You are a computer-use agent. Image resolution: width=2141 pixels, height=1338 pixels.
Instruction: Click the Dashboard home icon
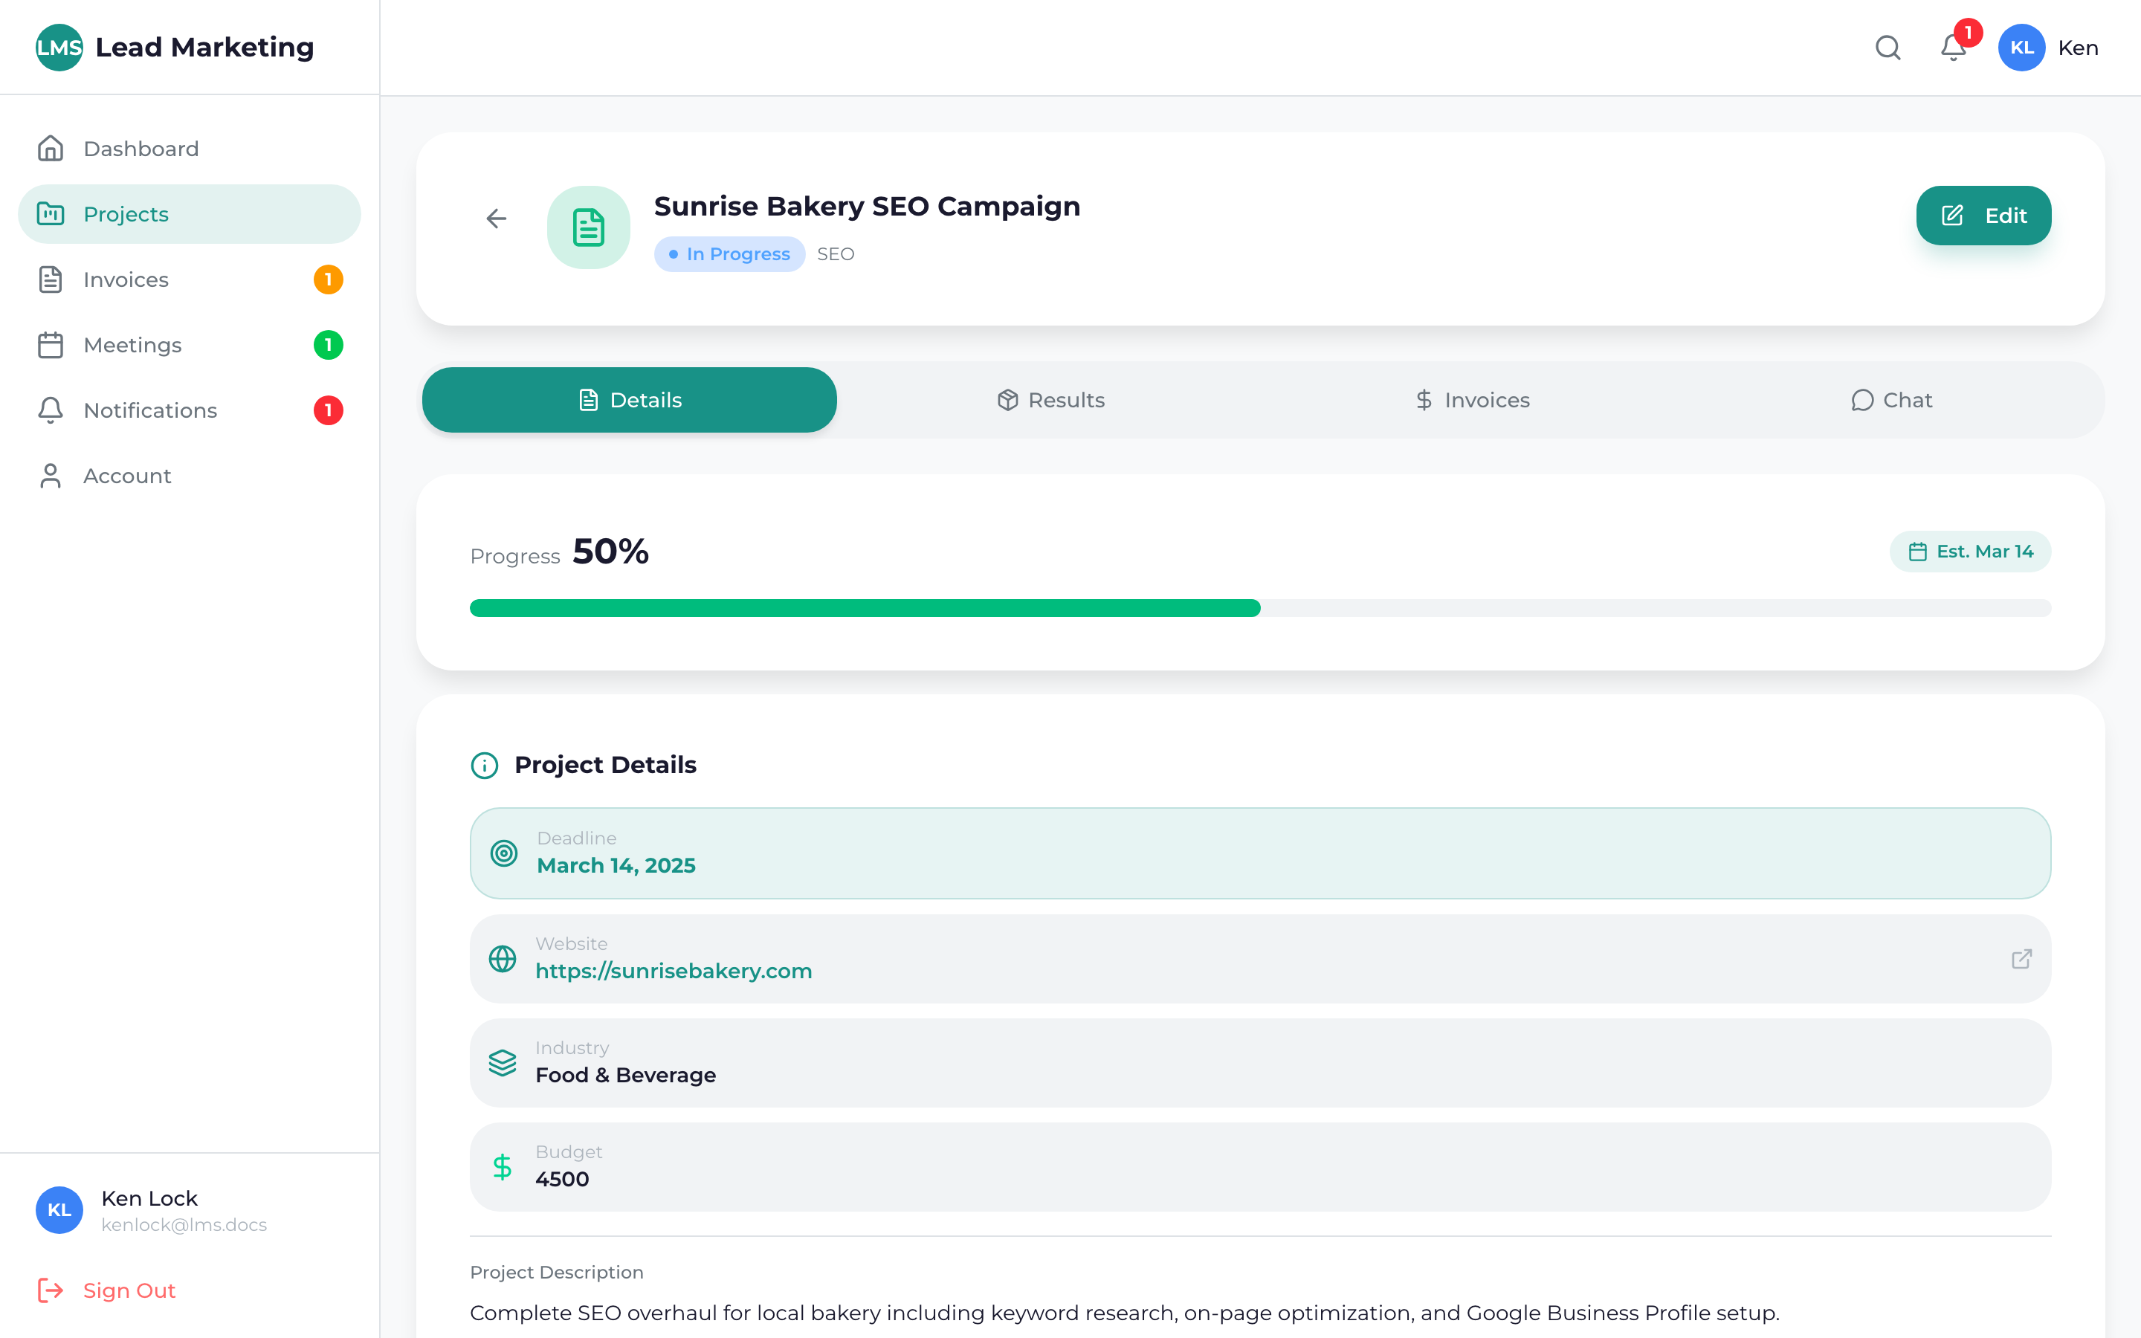click(x=51, y=148)
